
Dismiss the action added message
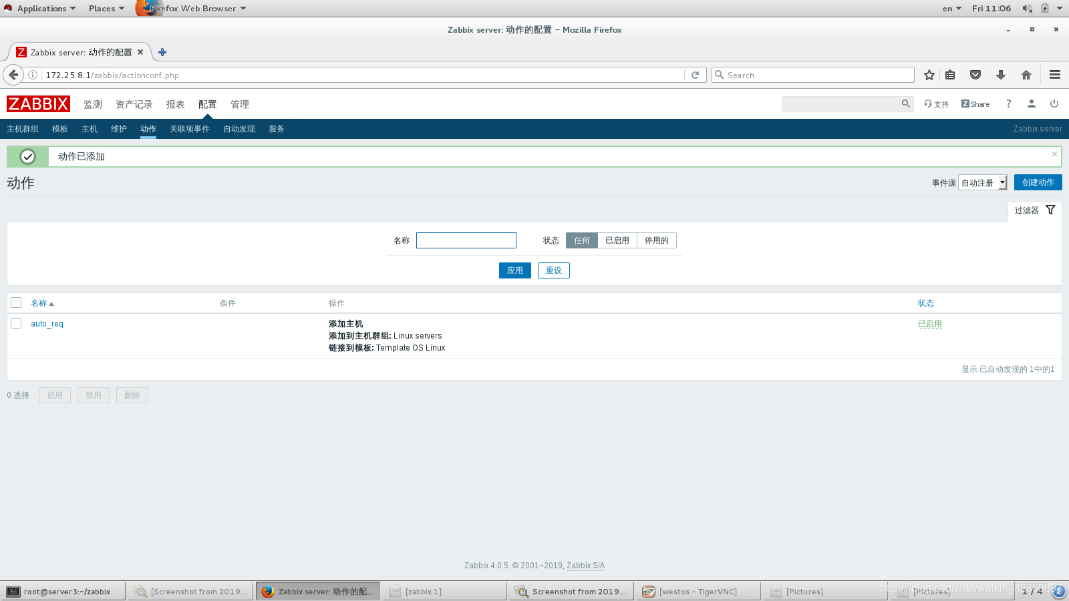pos(1054,154)
